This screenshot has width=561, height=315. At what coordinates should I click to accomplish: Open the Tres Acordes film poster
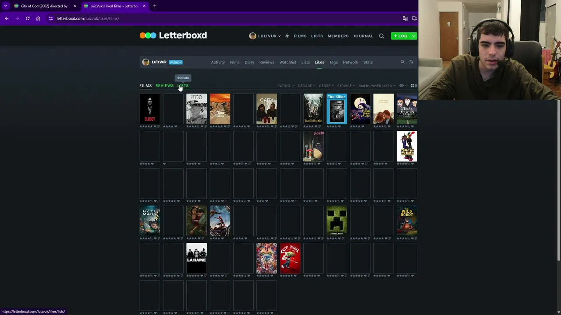pos(407,109)
